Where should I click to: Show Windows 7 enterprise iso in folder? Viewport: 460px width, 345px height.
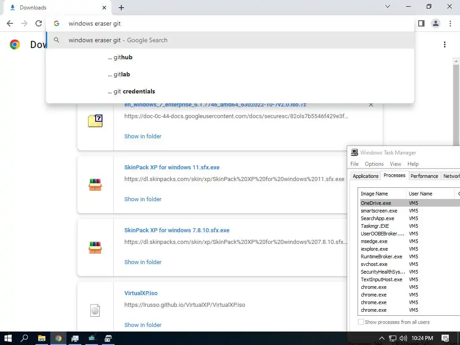[143, 137]
